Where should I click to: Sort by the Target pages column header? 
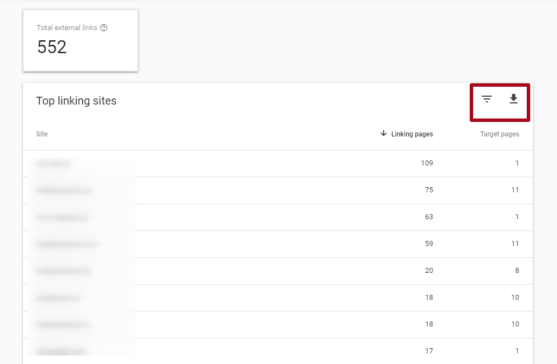pos(499,134)
